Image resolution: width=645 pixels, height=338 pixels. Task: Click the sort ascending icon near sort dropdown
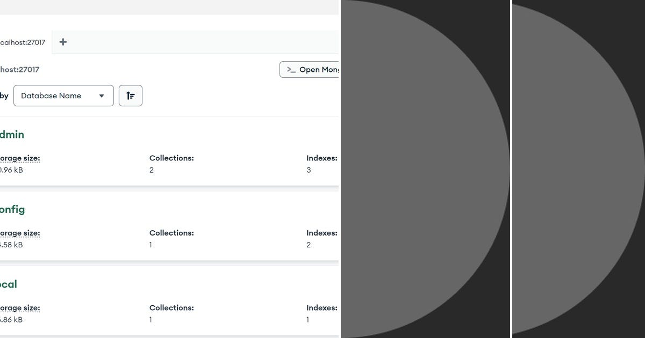pos(130,95)
